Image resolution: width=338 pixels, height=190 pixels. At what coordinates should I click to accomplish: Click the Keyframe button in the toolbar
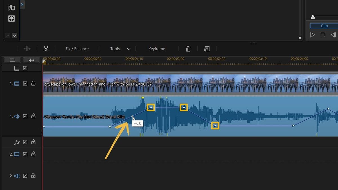pyautogui.click(x=157, y=48)
